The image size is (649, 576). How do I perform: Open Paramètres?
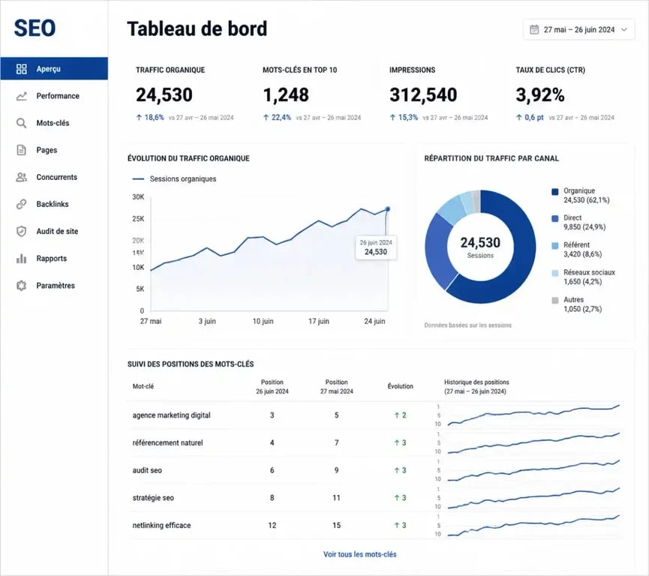54,286
